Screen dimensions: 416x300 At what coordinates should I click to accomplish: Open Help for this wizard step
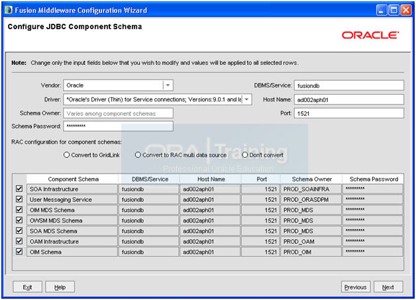tap(60, 287)
